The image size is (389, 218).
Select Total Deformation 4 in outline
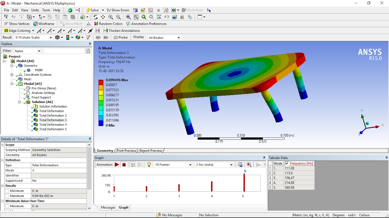point(53,125)
